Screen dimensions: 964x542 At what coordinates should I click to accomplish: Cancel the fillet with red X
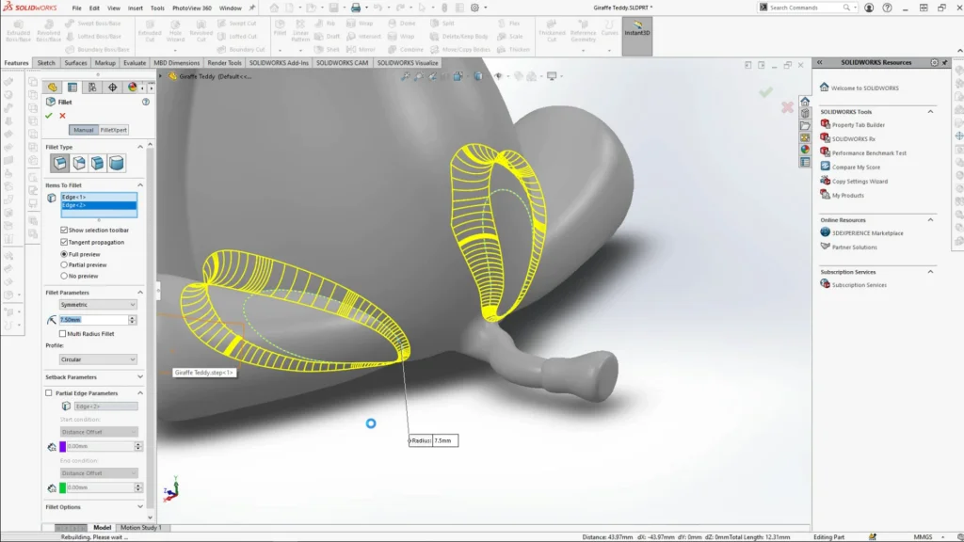click(62, 116)
